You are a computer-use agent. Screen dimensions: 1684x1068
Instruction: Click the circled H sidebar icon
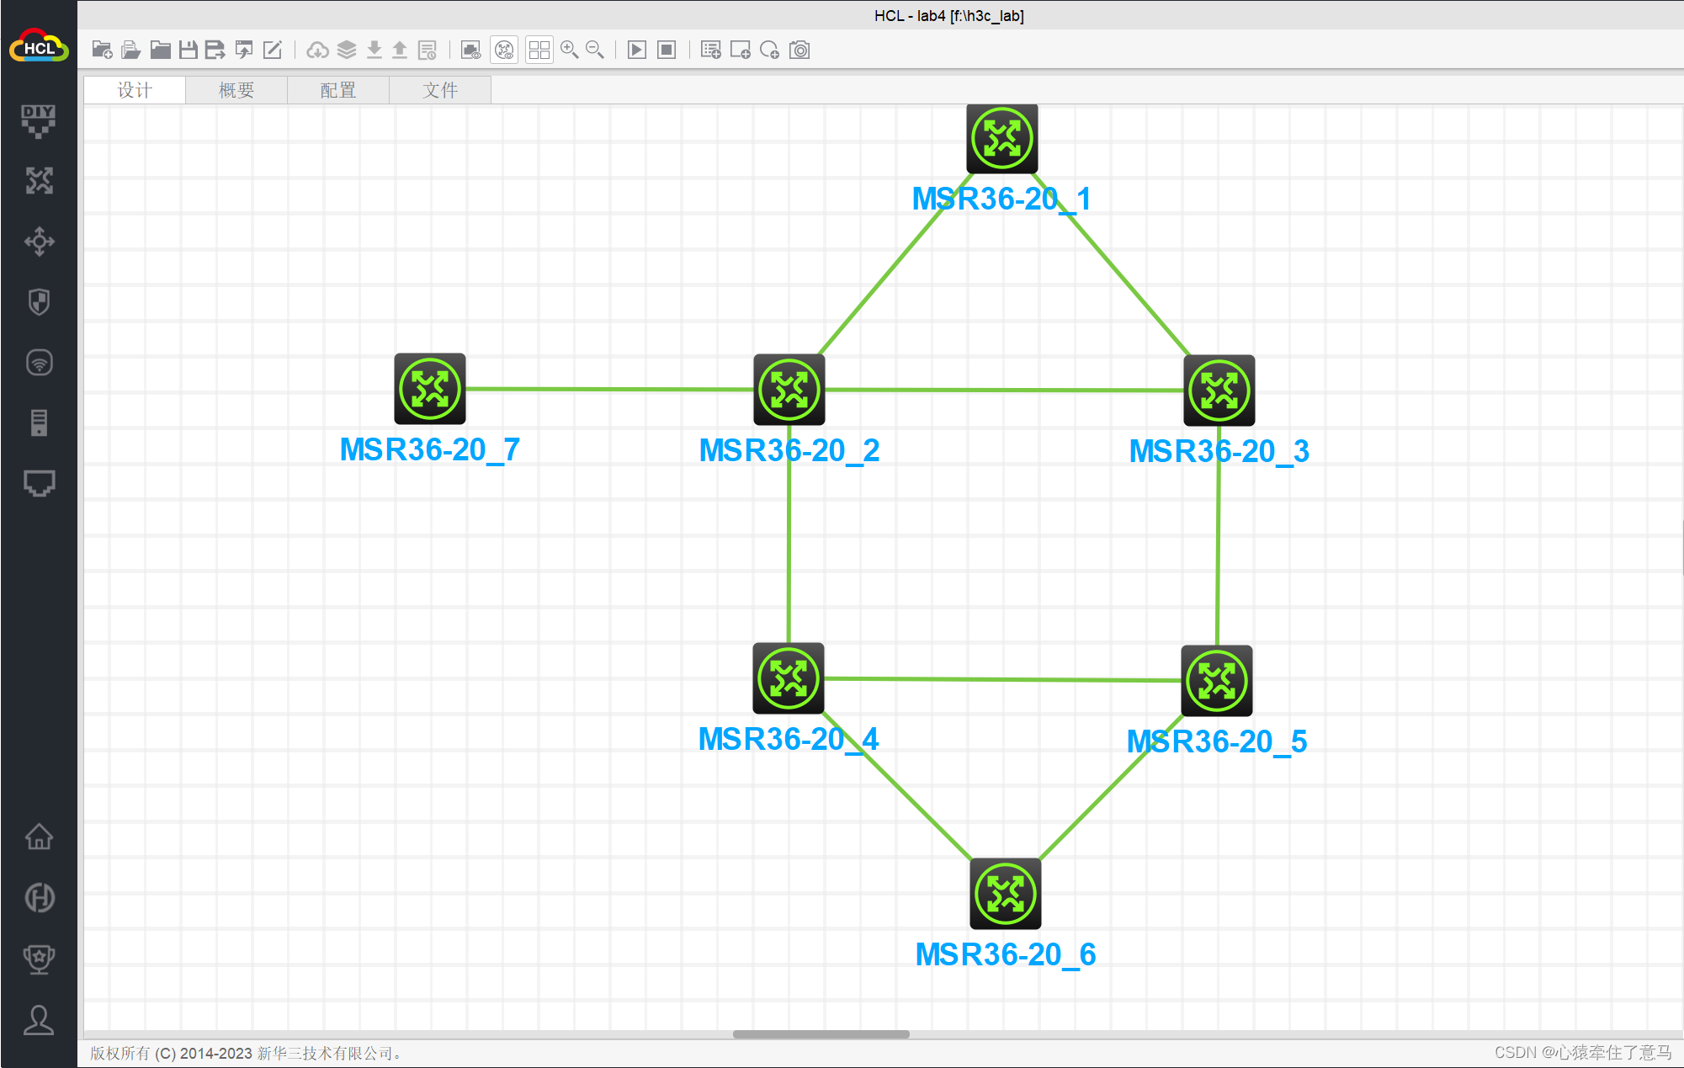(39, 897)
